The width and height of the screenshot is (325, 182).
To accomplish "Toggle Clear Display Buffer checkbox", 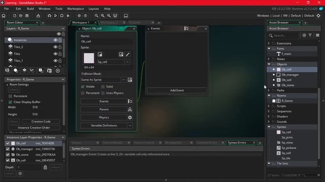I will (x=10, y=102).
